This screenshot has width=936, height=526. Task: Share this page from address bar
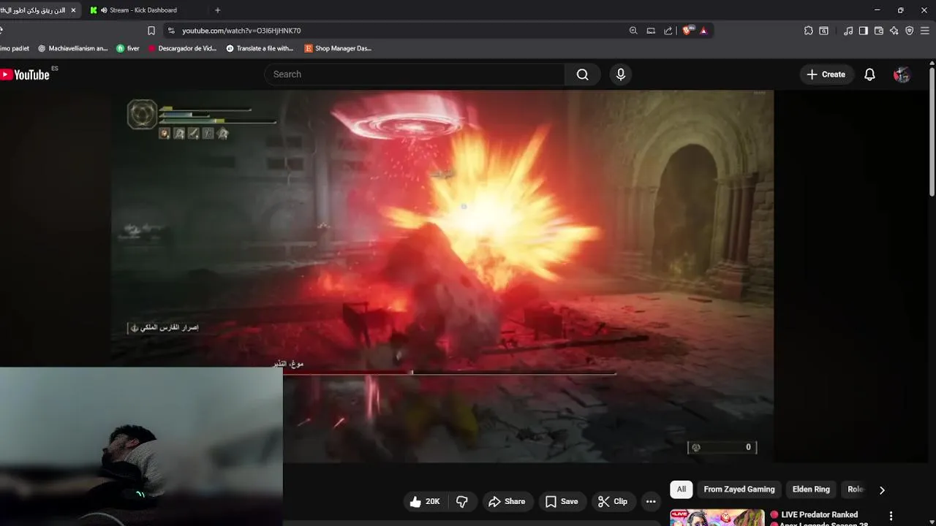(x=668, y=31)
